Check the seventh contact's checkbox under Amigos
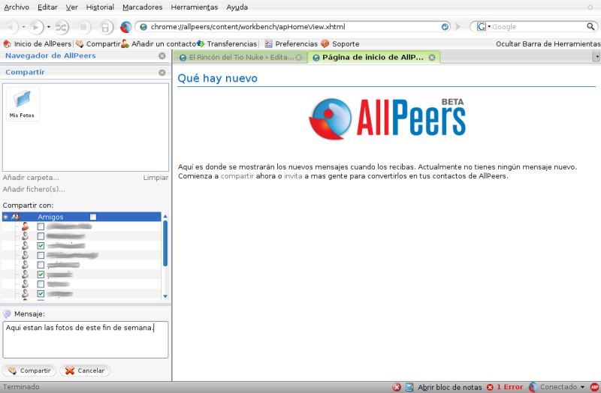This screenshot has width=601, height=393. coord(41,284)
